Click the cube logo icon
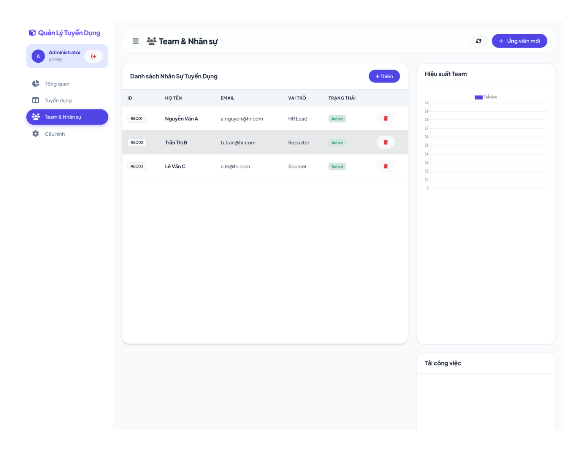This screenshot has height=451, width=584. (32, 33)
